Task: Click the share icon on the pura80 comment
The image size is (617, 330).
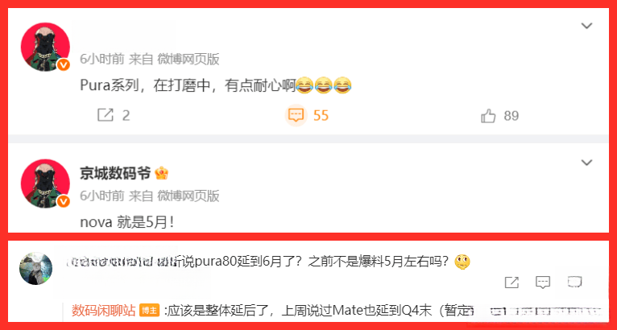Action: [x=511, y=282]
